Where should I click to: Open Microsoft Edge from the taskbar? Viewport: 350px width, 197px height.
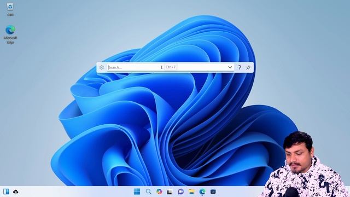202,192
